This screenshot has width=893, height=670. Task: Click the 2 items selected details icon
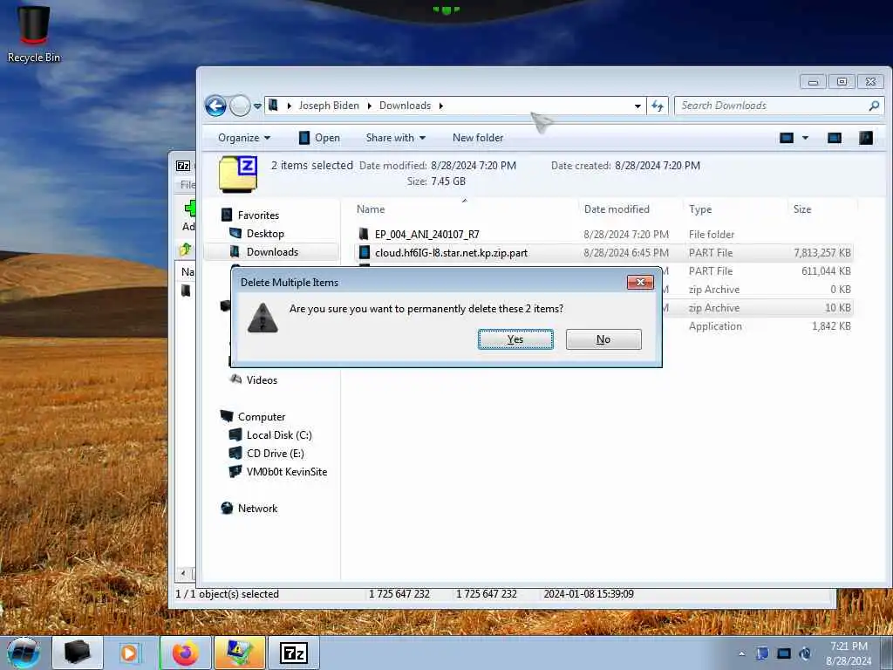pos(238,174)
